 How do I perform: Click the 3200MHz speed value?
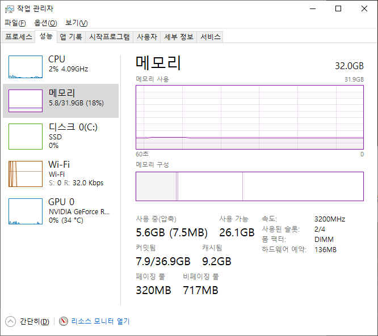click(x=330, y=219)
